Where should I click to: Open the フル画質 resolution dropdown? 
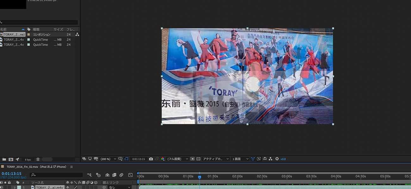(178, 159)
